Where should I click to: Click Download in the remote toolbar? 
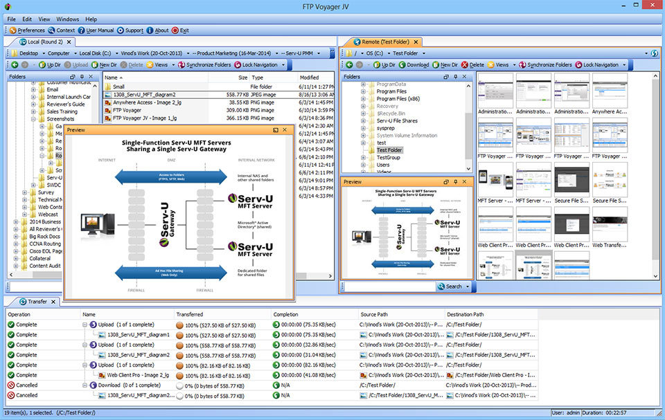(x=414, y=65)
